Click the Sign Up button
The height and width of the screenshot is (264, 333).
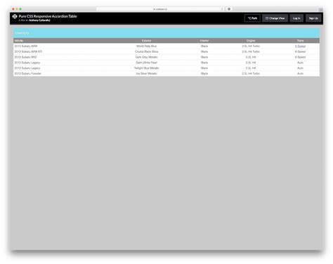click(x=313, y=18)
